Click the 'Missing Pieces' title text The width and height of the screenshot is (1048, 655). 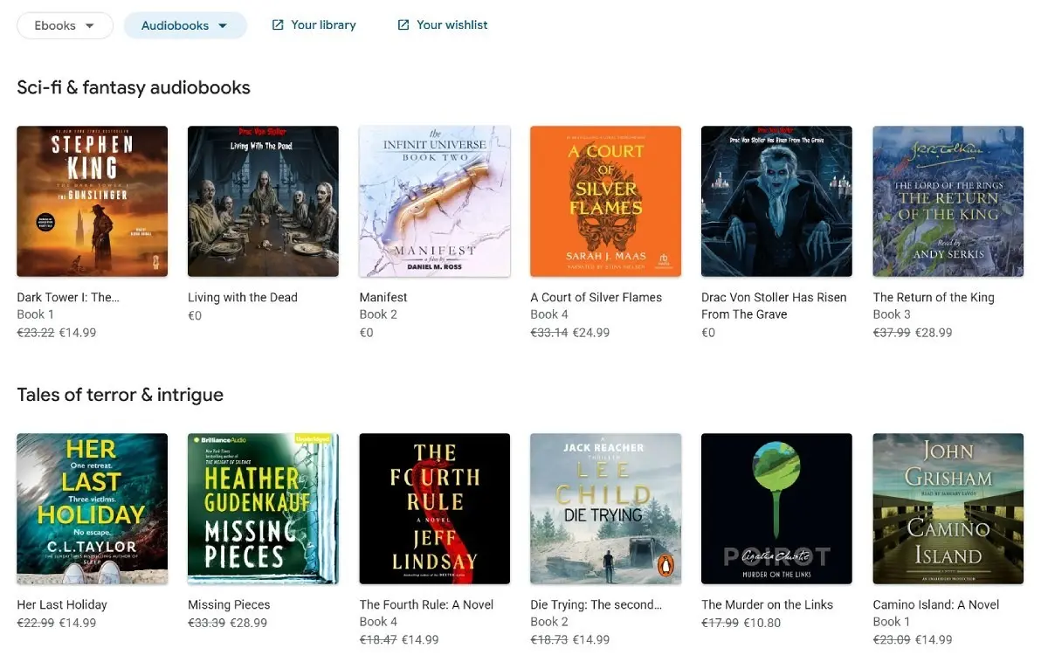[229, 605]
